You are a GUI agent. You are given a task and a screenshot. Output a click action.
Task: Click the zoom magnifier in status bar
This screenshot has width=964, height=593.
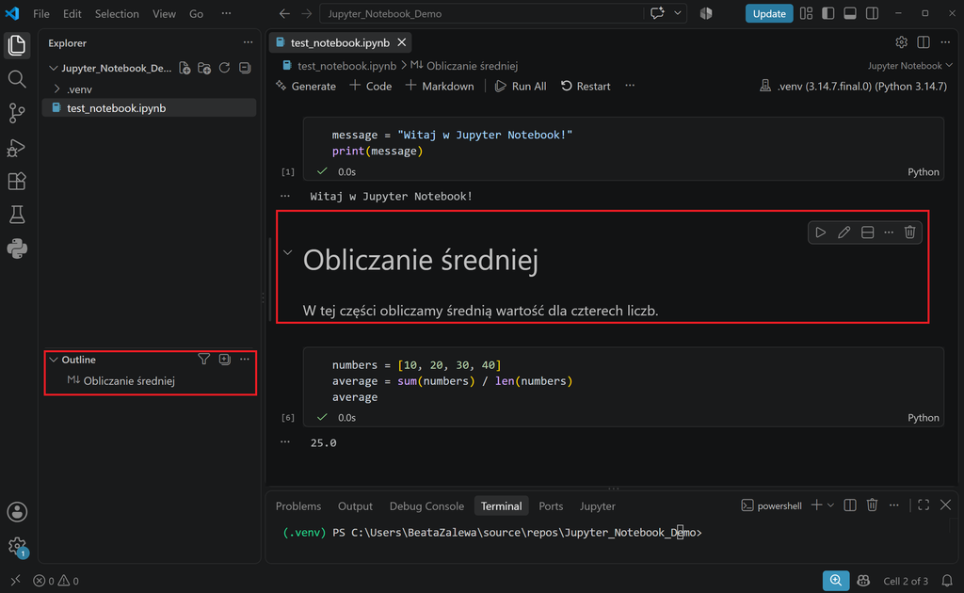tap(836, 581)
